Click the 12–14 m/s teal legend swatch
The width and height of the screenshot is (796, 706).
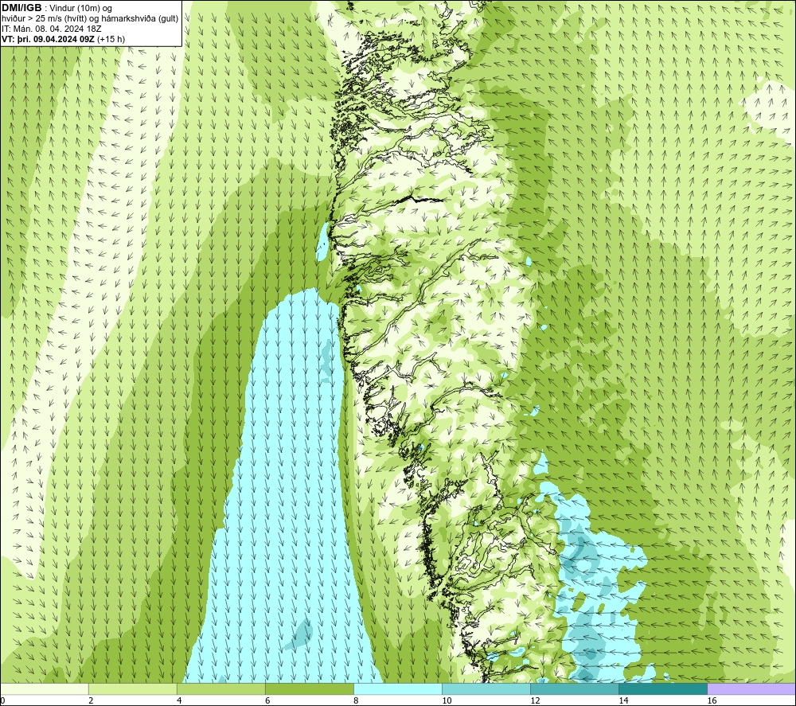click(x=575, y=688)
